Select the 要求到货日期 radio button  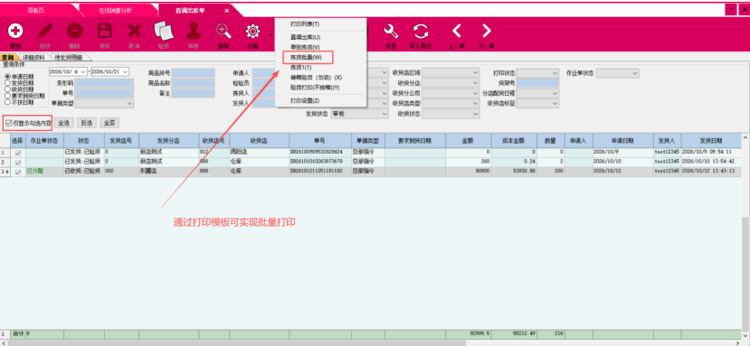7,96
